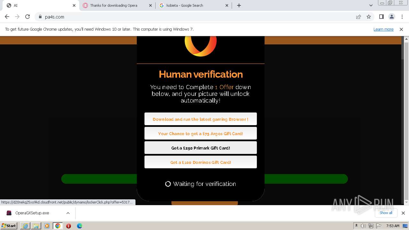This screenshot has width=409, height=230.
Task: Close the kobieta Google Search tab
Action: coord(227,5)
